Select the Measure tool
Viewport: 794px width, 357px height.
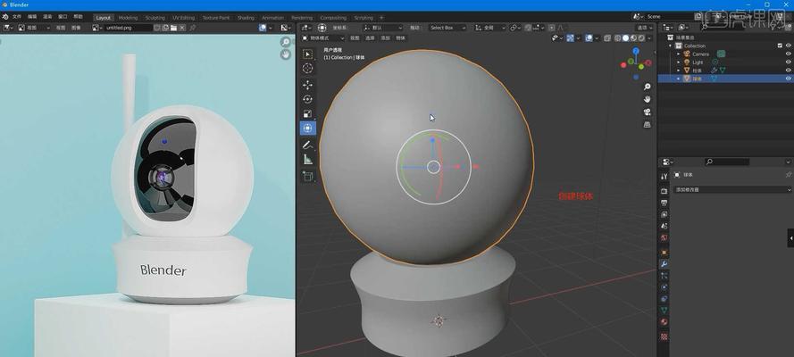[307, 159]
